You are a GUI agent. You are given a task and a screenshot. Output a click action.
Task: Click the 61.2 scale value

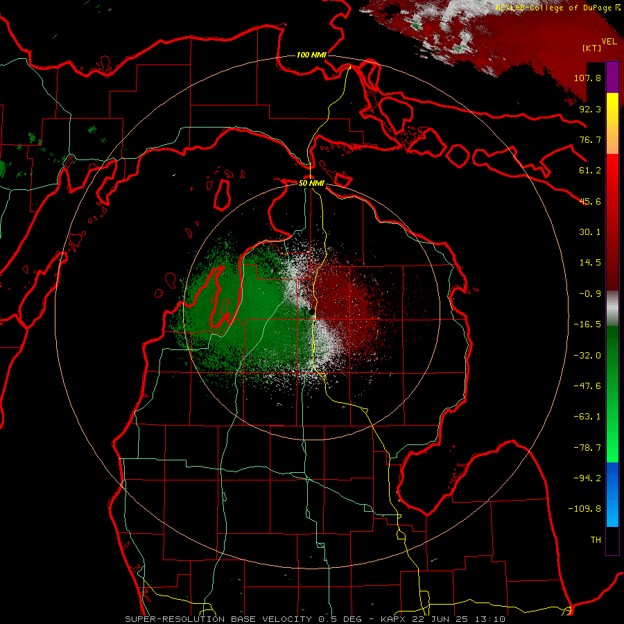click(x=590, y=171)
